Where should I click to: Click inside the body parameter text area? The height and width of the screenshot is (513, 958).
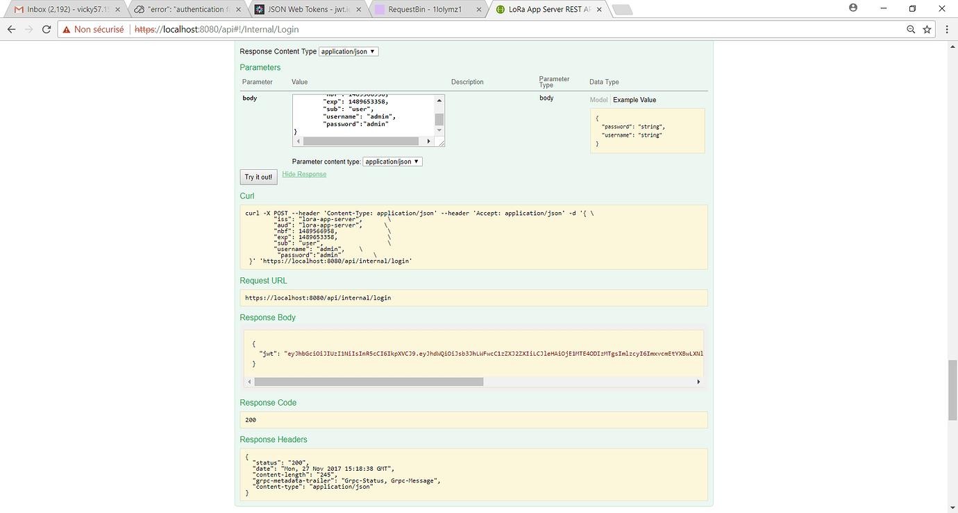pyautogui.click(x=363, y=115)
